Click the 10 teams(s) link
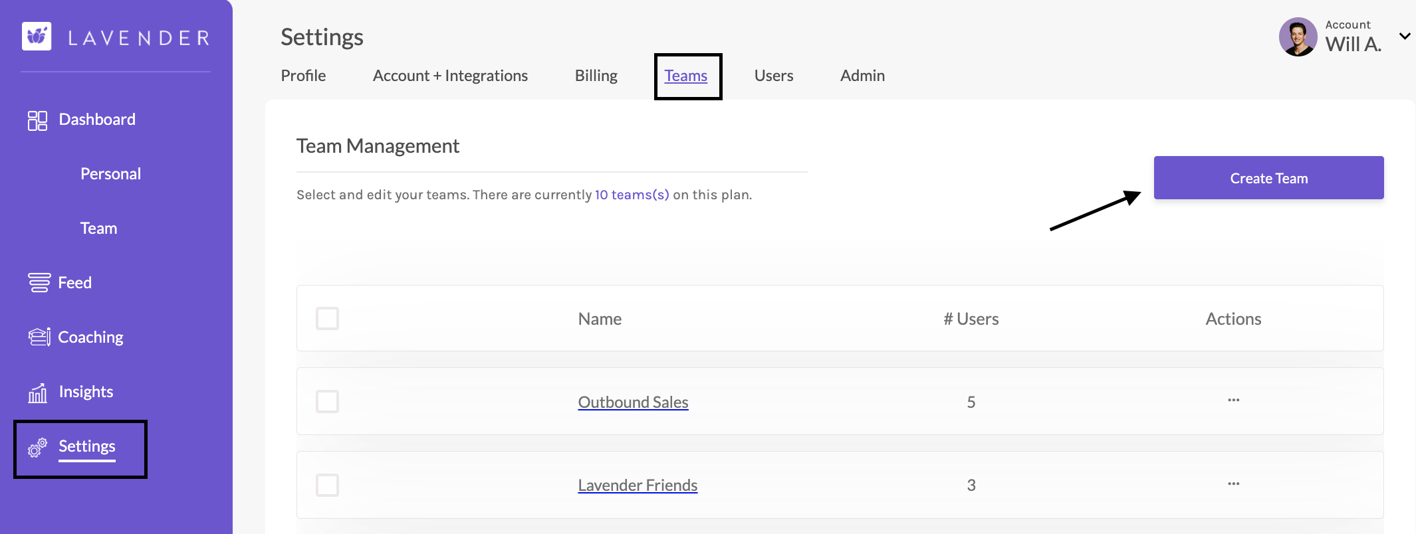 (x=632, y=195)
